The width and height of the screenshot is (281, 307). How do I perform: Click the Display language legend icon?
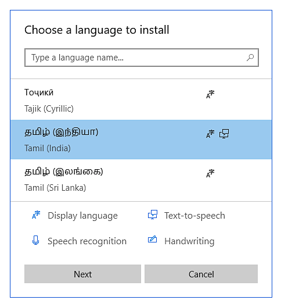pos(36,215)
